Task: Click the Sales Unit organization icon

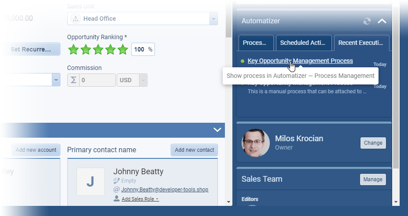Action: [75, 18]
